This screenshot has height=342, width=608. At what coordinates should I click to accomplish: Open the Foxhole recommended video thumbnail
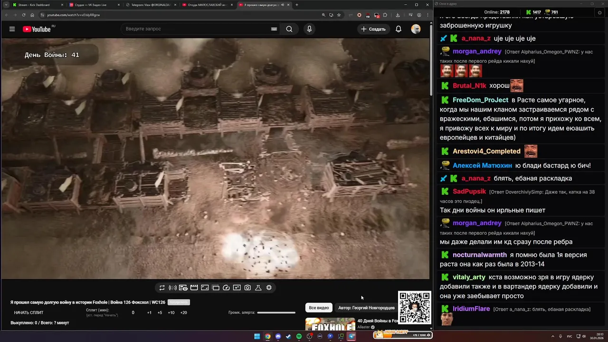coord(330,324)
